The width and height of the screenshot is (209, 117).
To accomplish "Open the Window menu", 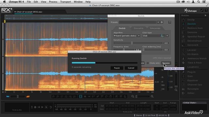I will click(78, 2).
